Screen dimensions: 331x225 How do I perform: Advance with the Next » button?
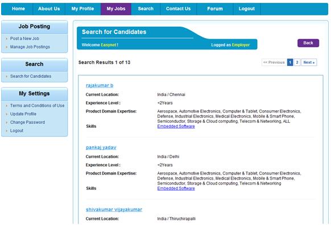(x=309, y=62)
